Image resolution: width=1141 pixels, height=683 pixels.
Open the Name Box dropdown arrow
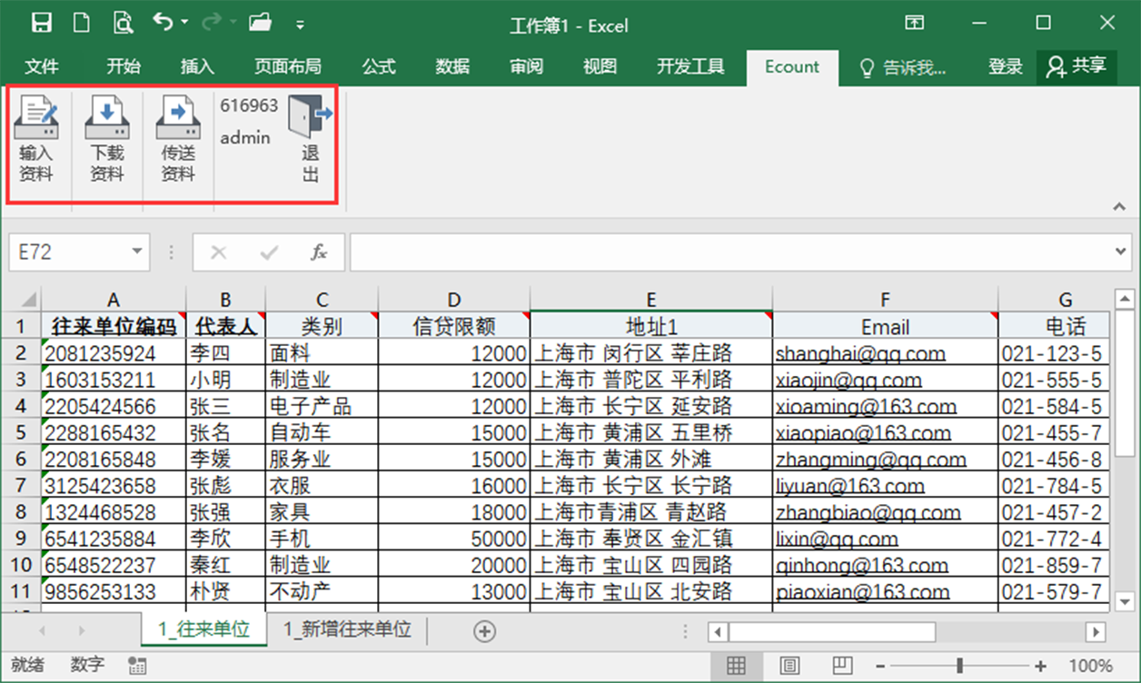click(137, 252)
